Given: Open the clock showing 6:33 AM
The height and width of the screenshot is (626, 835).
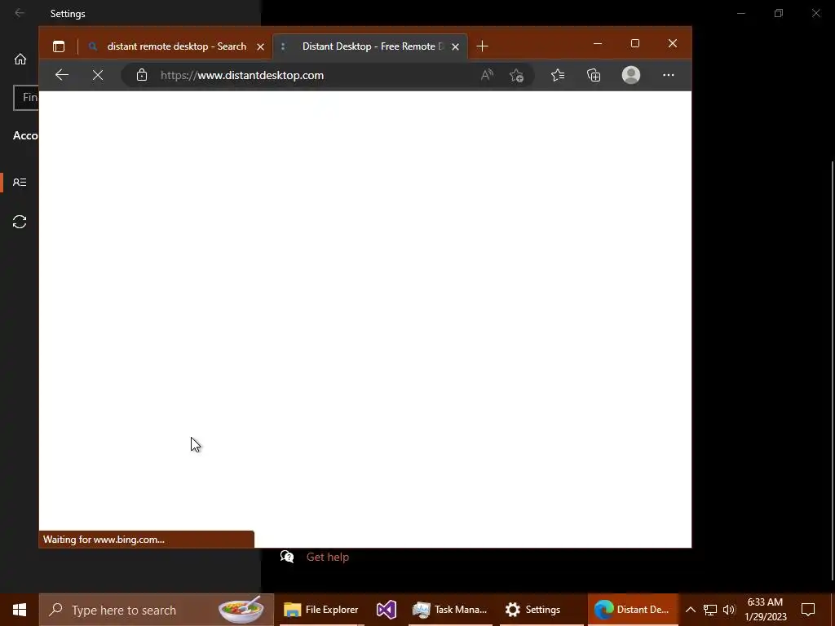Looking at the screenshot, I should pyautogui.click(x=765, y=610).
